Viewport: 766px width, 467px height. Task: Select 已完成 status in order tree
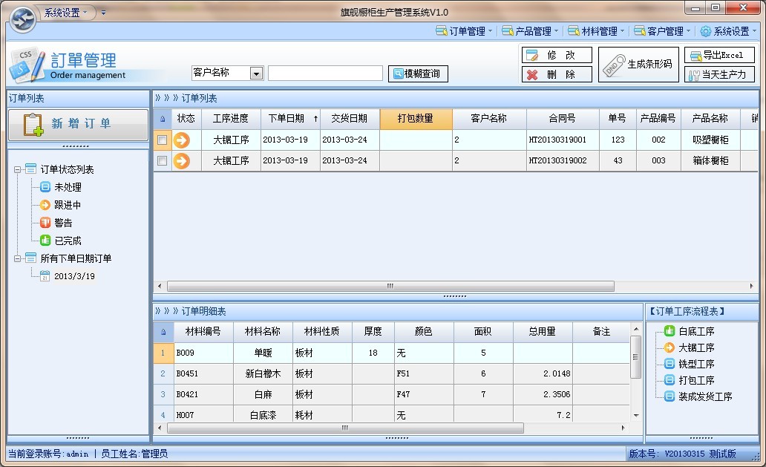(x=68, y=241)
